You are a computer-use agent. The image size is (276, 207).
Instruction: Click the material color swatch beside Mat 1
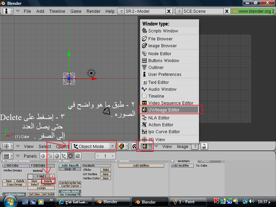pos(30,176)
